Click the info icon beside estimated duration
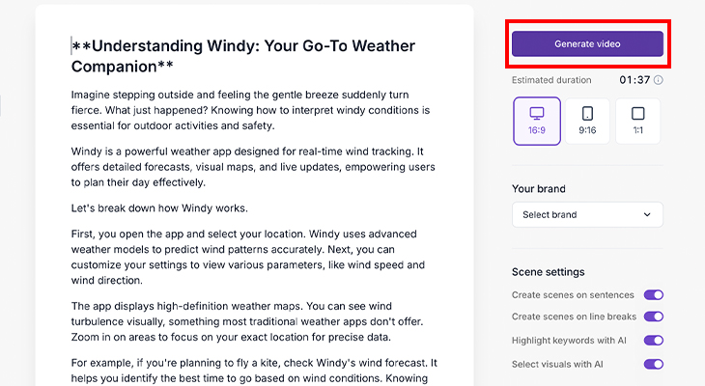Image resolution: width=705 pixels, height=386 pixels. [x=659, y=80]
